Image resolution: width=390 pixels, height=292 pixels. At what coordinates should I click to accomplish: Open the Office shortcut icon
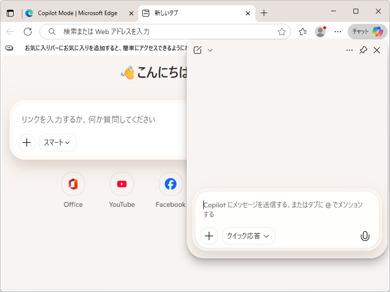[73, 184]
